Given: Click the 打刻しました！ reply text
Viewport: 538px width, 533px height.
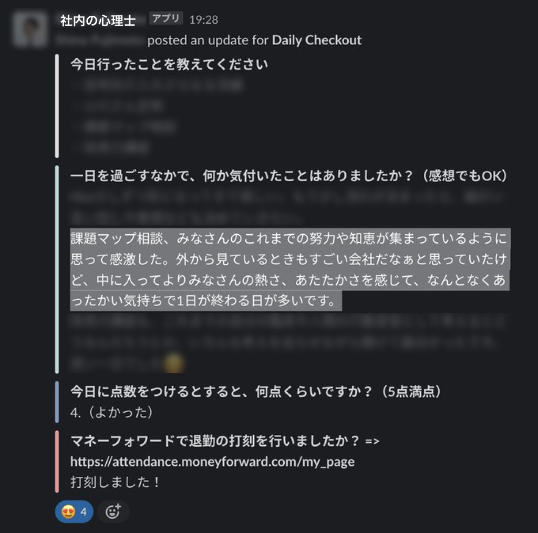Looking at the screenshot, I should (x=115, y=482).
